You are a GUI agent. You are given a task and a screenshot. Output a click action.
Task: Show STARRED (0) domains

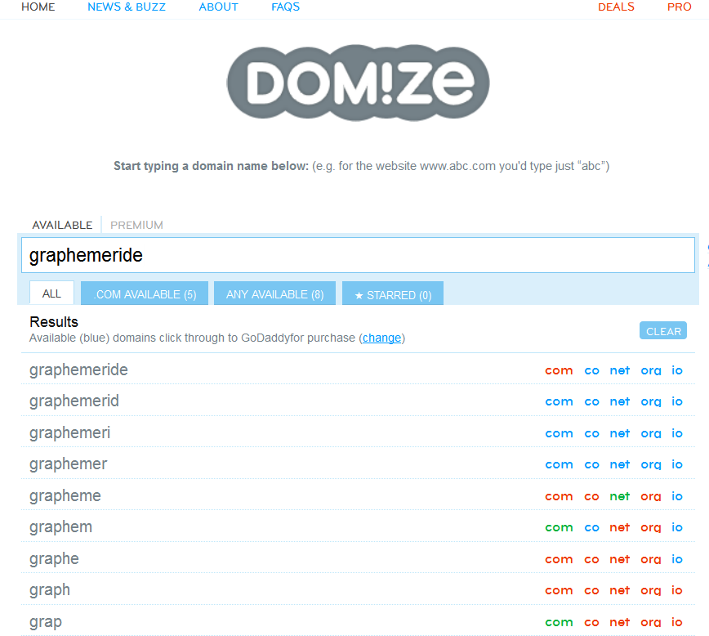392,293
